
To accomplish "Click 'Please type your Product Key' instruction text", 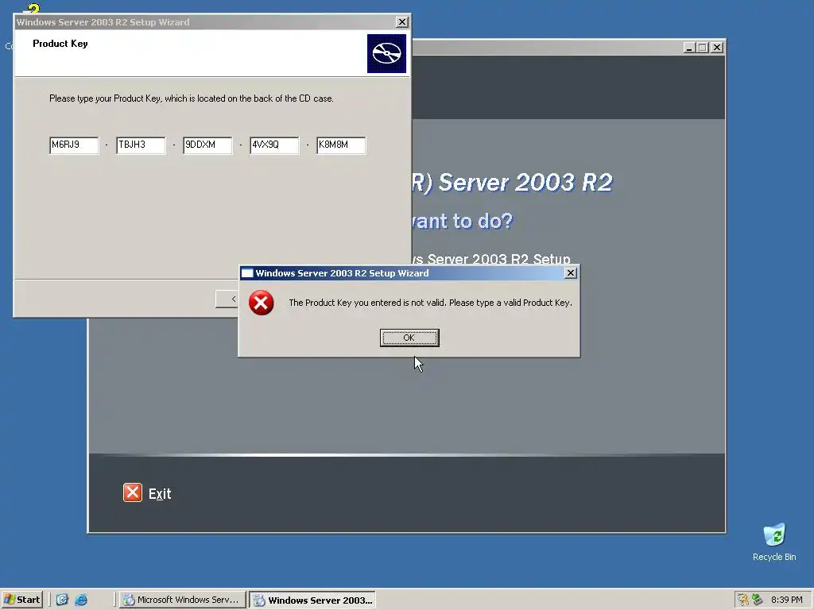I will coord(191,98).
